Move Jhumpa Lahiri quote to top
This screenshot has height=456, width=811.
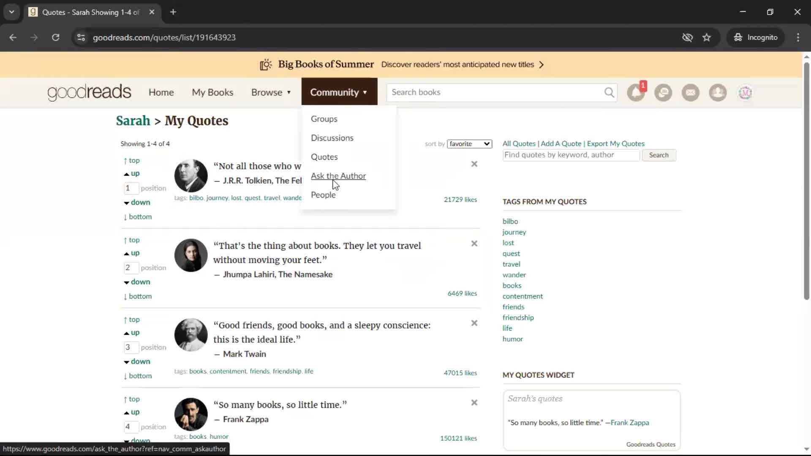point(132,240)
